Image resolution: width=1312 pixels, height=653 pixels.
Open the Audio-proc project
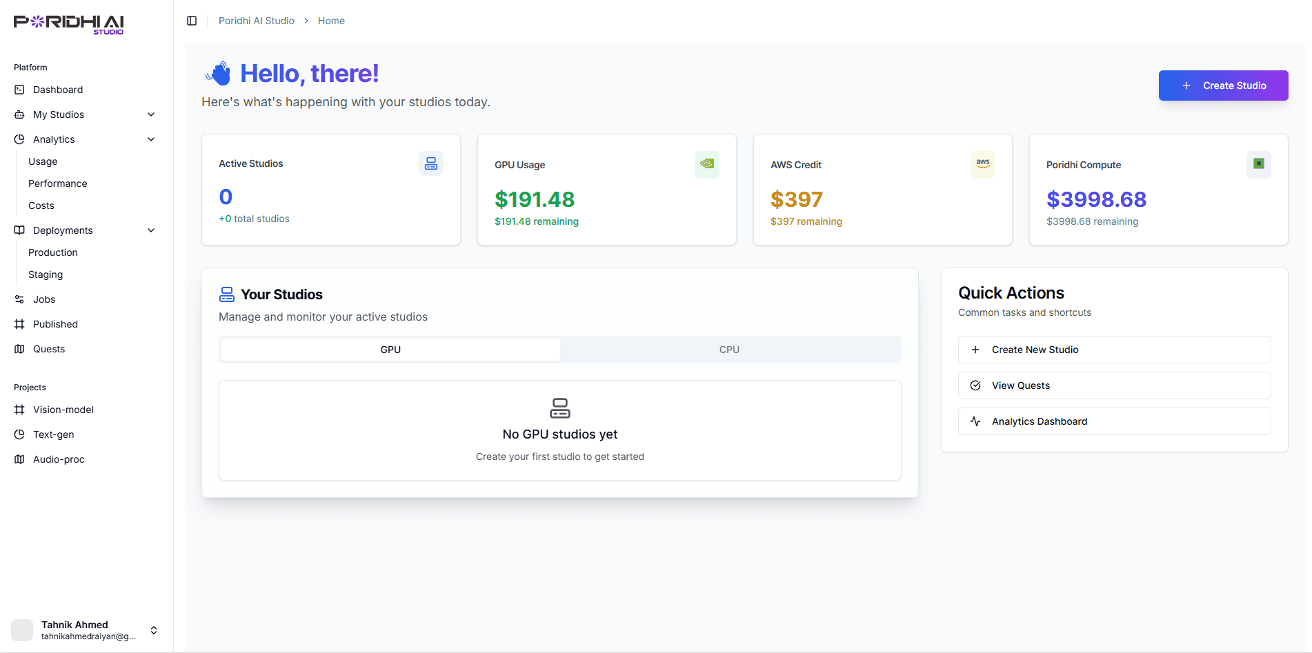pyautogui.click(x=86, y=459)
